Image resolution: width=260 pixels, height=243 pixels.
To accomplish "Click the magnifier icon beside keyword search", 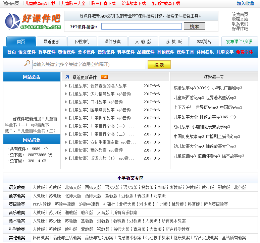I will click(x=27, y=63).
